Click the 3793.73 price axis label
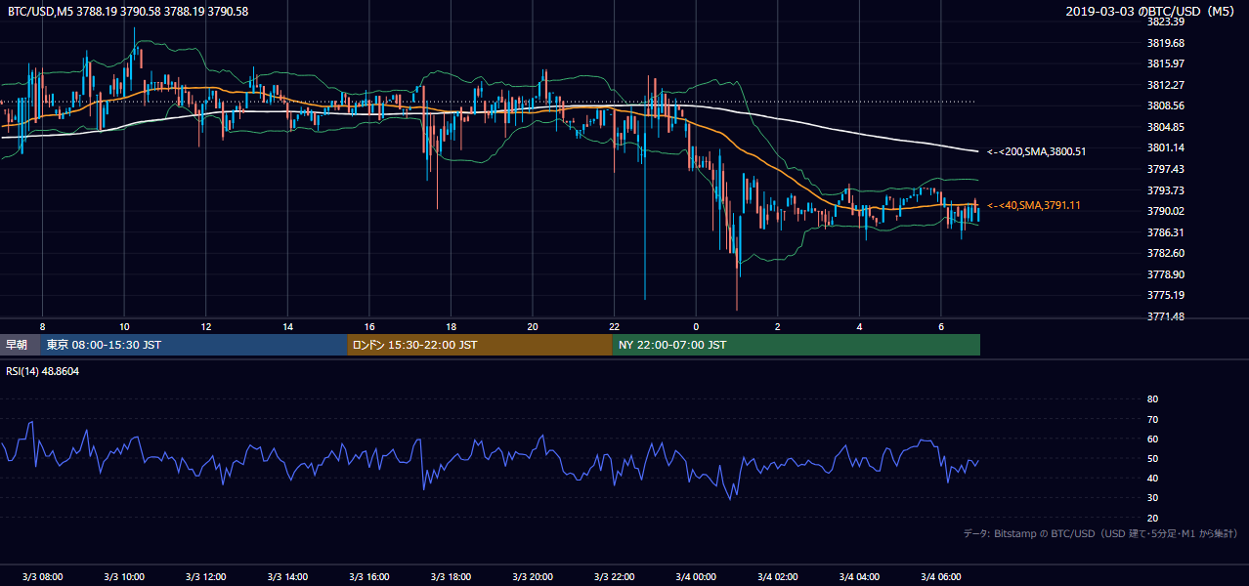 pos(1166,190)
